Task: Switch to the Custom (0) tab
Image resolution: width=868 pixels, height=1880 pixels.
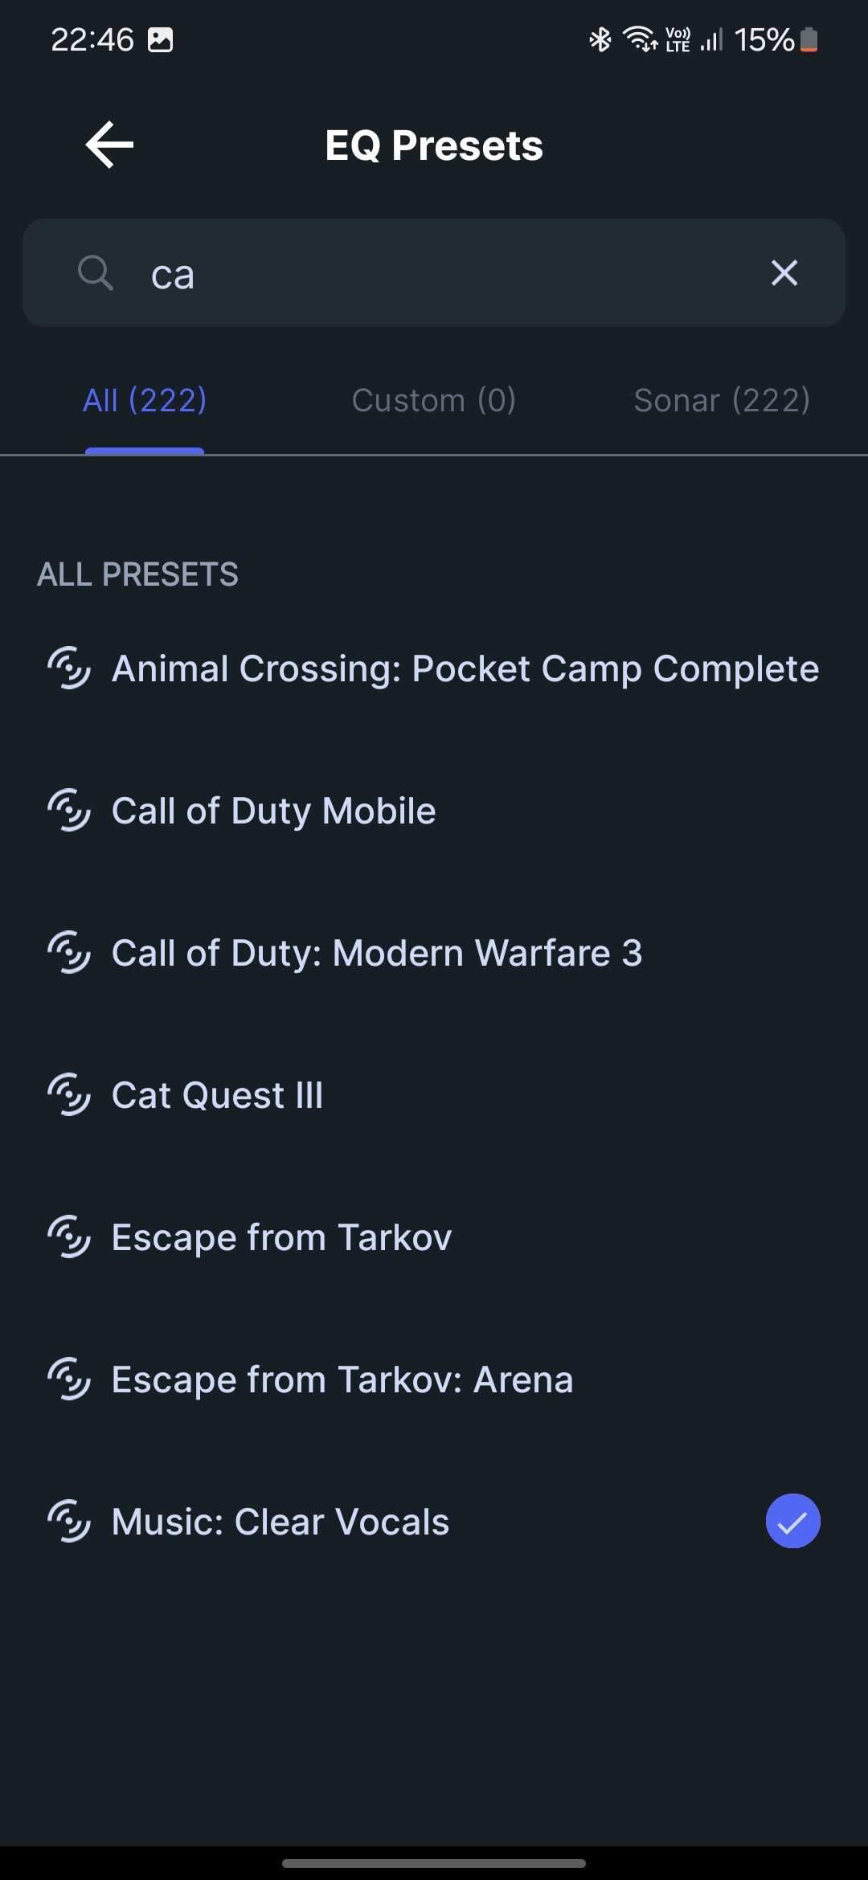Action: (434, 400)
